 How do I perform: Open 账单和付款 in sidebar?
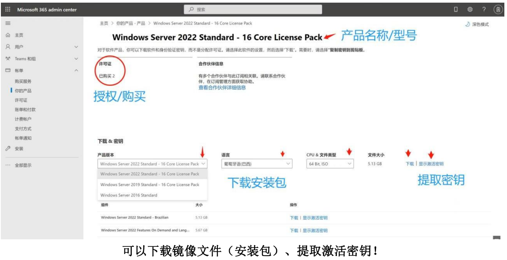[x=25, y=110]
